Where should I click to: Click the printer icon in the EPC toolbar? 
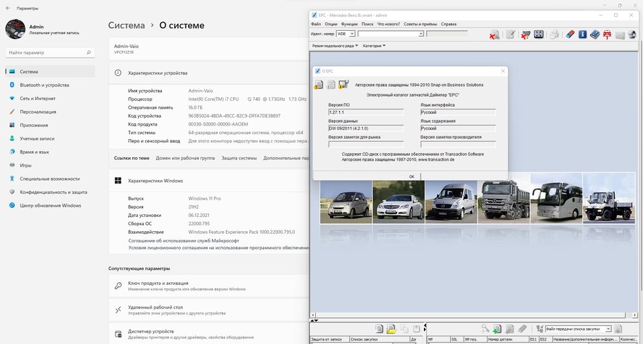[x=554, y=34]
